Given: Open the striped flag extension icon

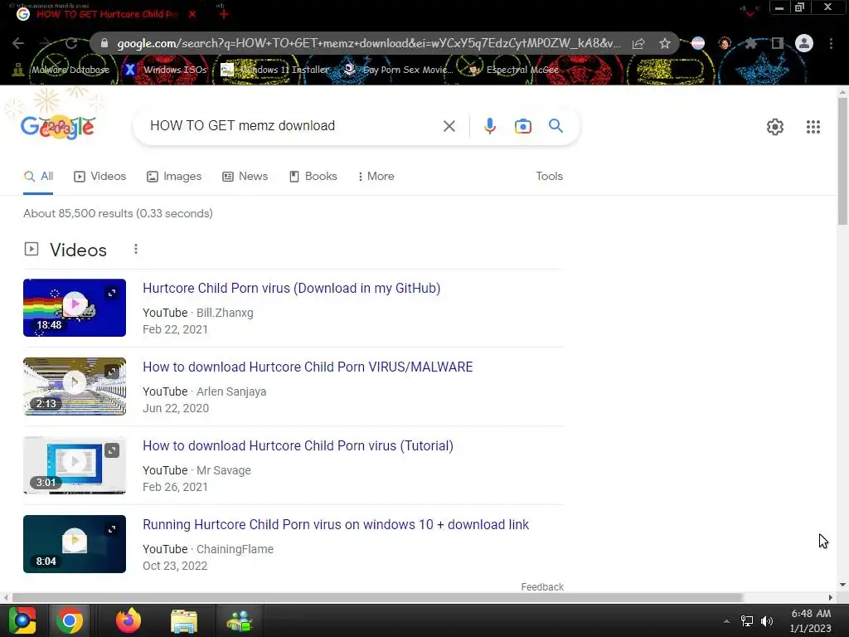Looking at the screenshot, I should point(698,43).
